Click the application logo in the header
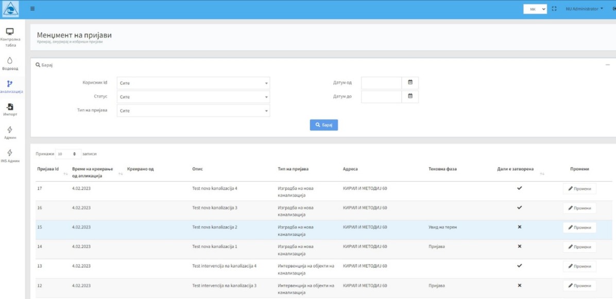 click(x=10, y=9)
